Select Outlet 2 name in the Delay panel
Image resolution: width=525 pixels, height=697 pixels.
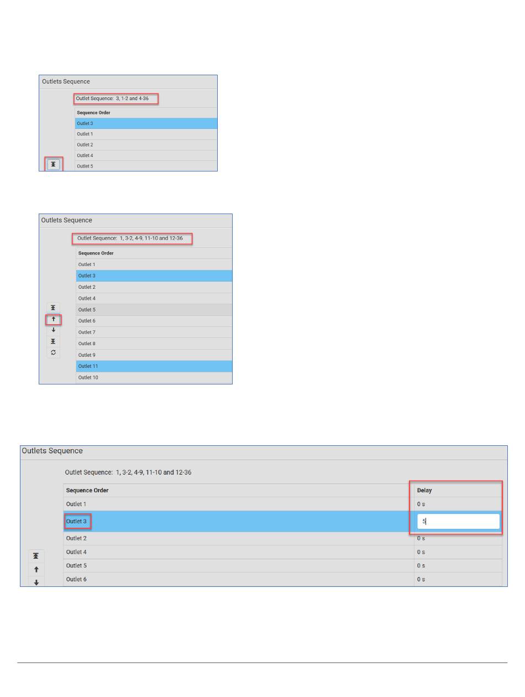coord(76,538)
